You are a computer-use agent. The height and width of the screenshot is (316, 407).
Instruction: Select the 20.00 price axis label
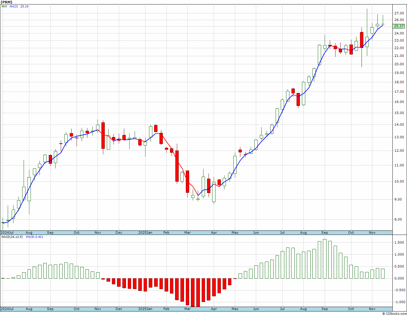point(399,64)
